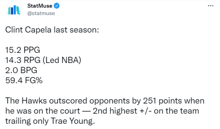The width and height of the screenshot is (220, 129).
Task: Open the StatMuse display name link
Action: 40,6
